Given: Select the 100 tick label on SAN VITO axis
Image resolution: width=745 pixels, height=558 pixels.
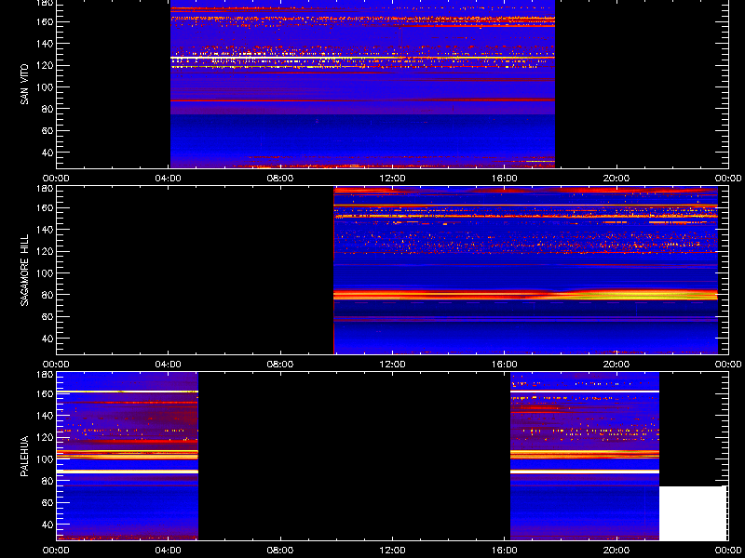Looking at the screenshot, I should [44, 87].
